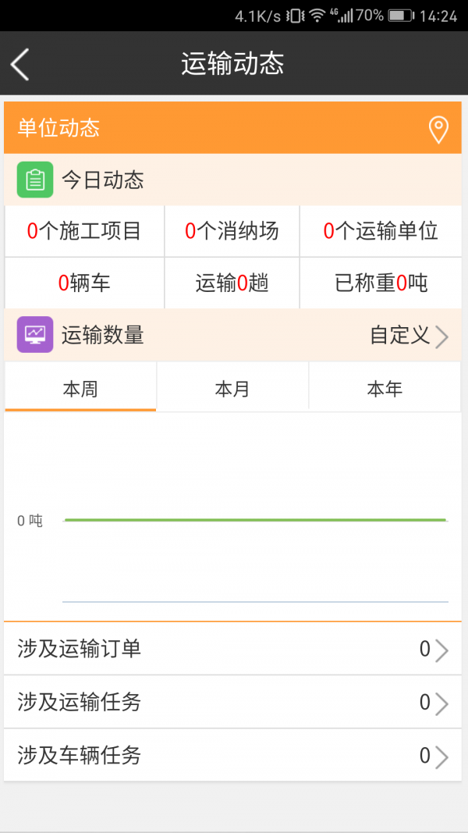Expand the 涉及运输任务 row

tap(234, 702)
